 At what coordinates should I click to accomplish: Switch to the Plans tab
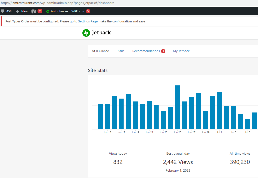click(x=121, y=51)
